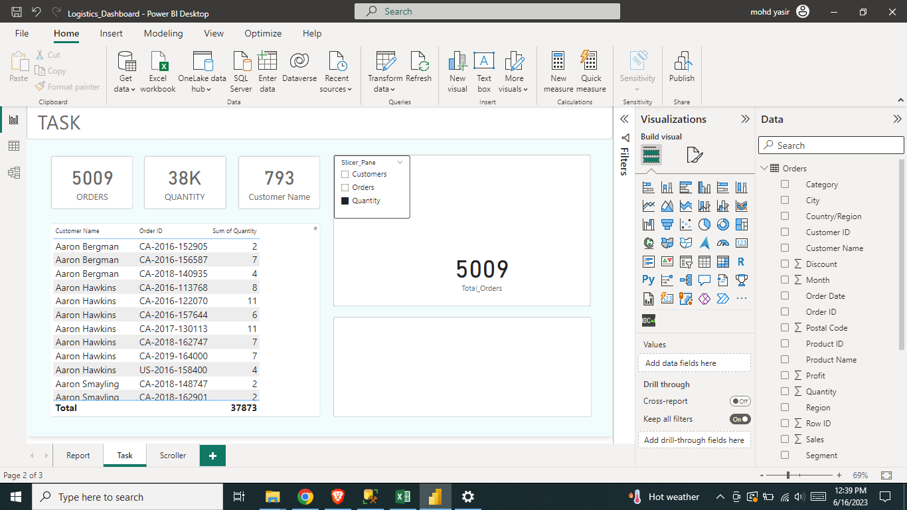The height and width of the screenshot is (510, 907).
Task: Tick the Profit field checkbox
Action: (x=785, y=375)
